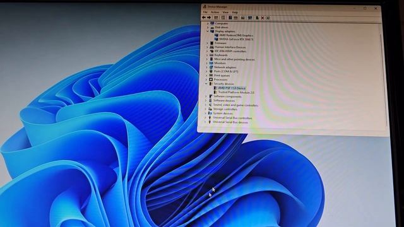Click the IDE ATA/ATAPI controllers label

point(230,51)
